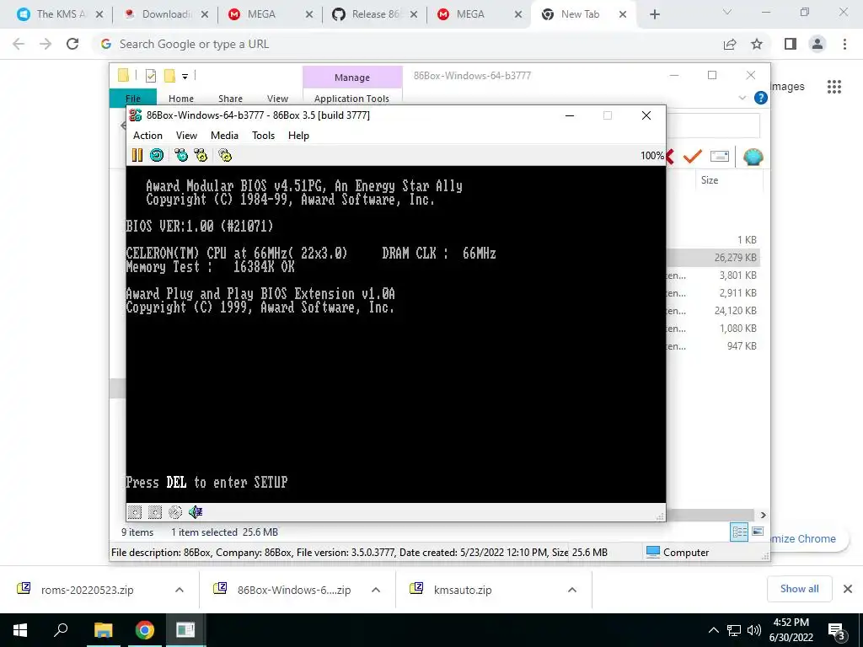Switch Explorer to details view layout

click(739, 532)
